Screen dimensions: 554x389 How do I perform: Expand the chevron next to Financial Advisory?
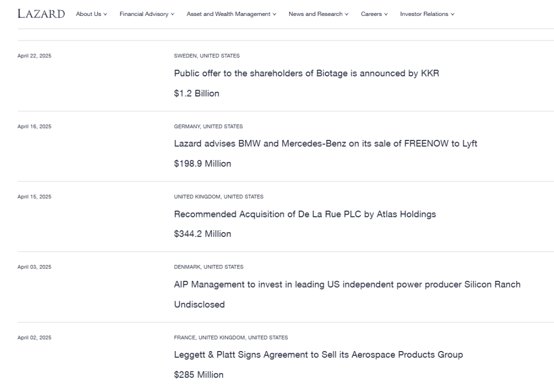172,14
